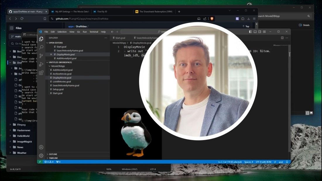Collapse the MovieDBApp folder in Explorer
Viewport: 322px width, 181px height.
pos(49,66)
